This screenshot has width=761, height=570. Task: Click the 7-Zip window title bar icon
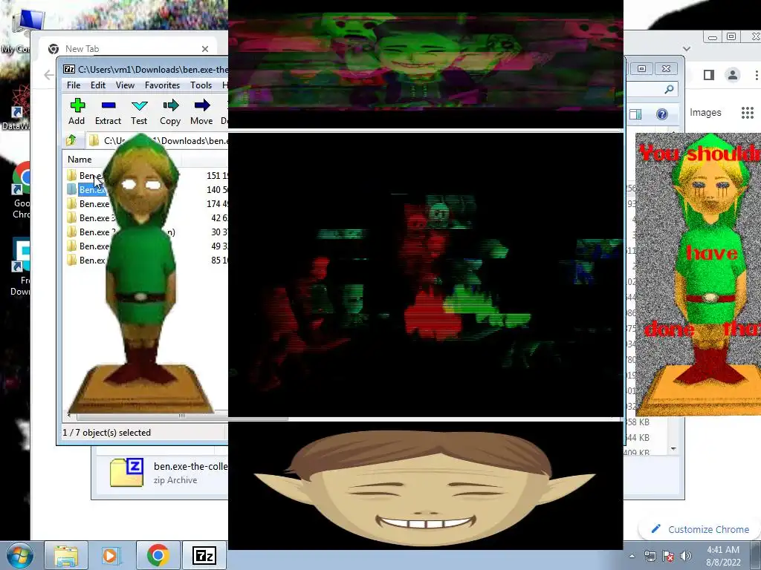coord(69,69)
